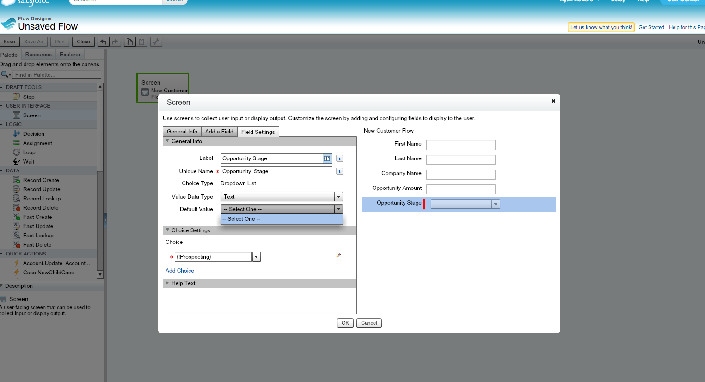Viewport: 705px width, 382px height.
Task: Open the Prospecting choice dropdown arrow
Action: [x=257, y=257]
